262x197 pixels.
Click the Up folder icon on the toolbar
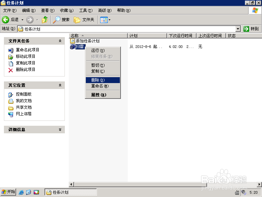click(x=45, y=19)
